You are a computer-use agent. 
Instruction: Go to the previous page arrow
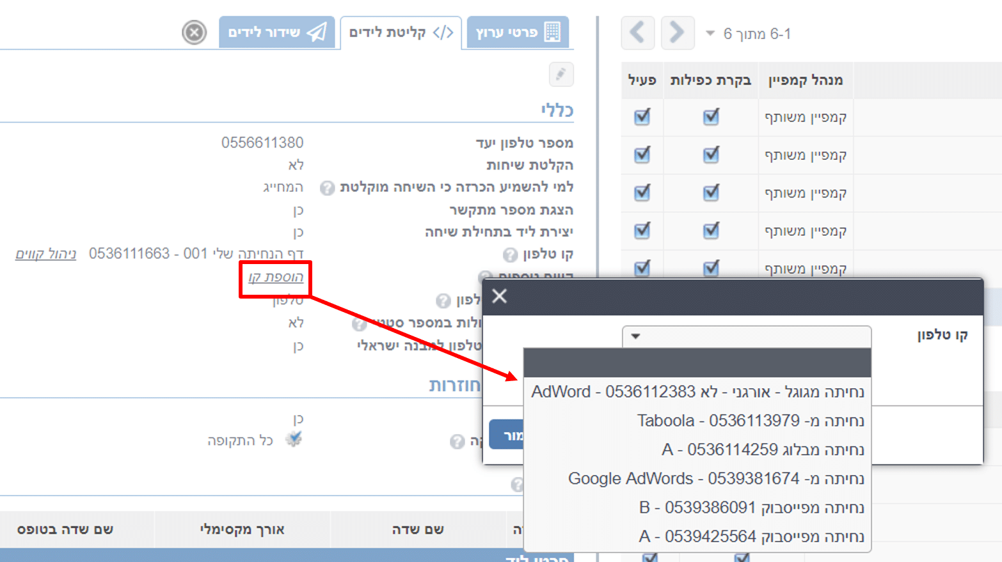coord(638,33)
